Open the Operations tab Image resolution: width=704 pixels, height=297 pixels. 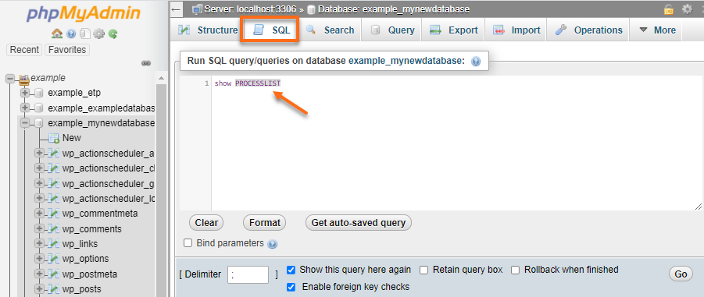(x=588, y=30)
